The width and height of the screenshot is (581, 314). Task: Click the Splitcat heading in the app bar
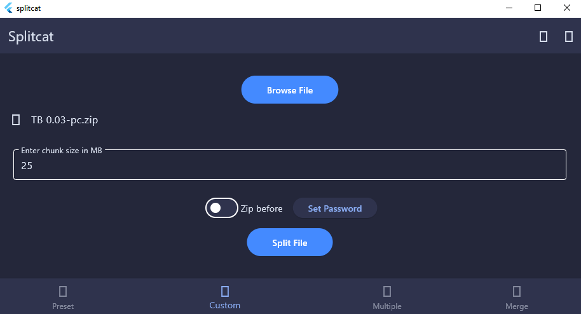tap(31, 37)
